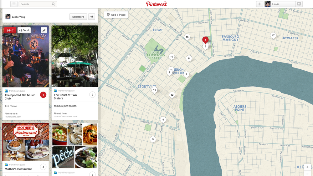Open Mother's Restaurant pin image
The image size is (313, 176).
[x=26, y=142]
